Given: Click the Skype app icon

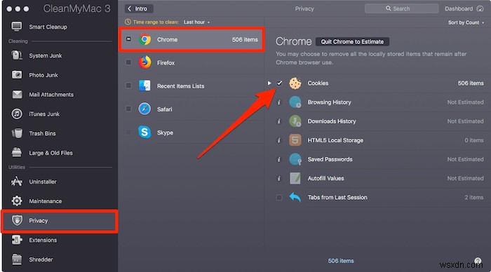Looking at the screenshot, I should tap(144, 132).
